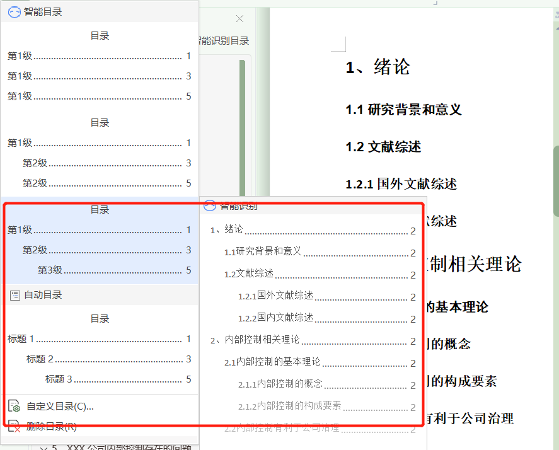Click preview entry 1.2.1国外文献综述
This screenshot has height=450, width=559.
tap(326, 296)
